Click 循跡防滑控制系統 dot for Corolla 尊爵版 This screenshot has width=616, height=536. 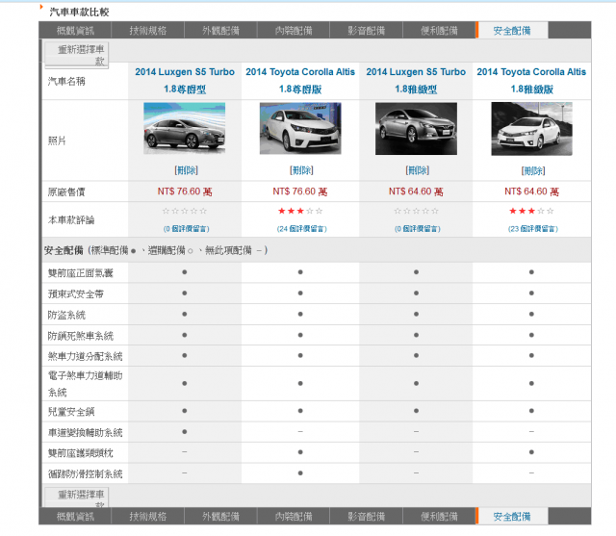tap(300, 472)
